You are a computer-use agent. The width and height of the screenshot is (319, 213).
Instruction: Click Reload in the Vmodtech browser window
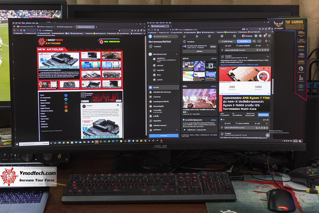click(21, 30)
